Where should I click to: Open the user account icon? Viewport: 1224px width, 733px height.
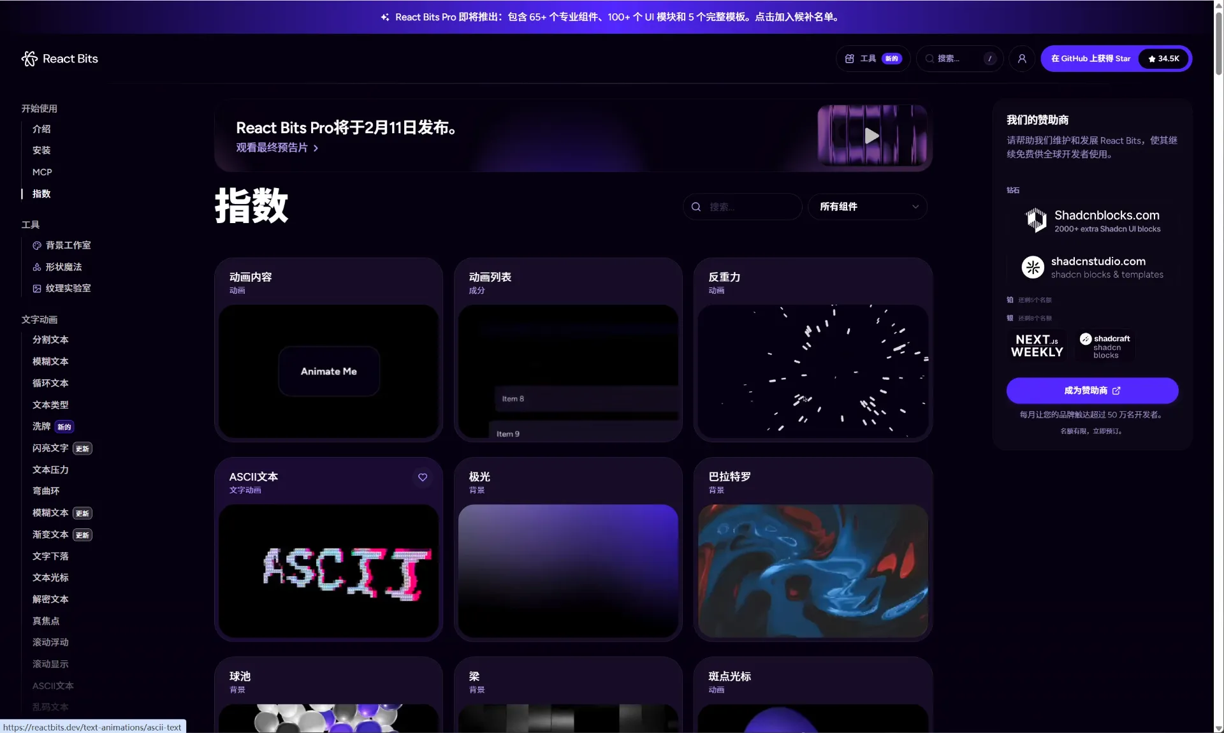1022,59
